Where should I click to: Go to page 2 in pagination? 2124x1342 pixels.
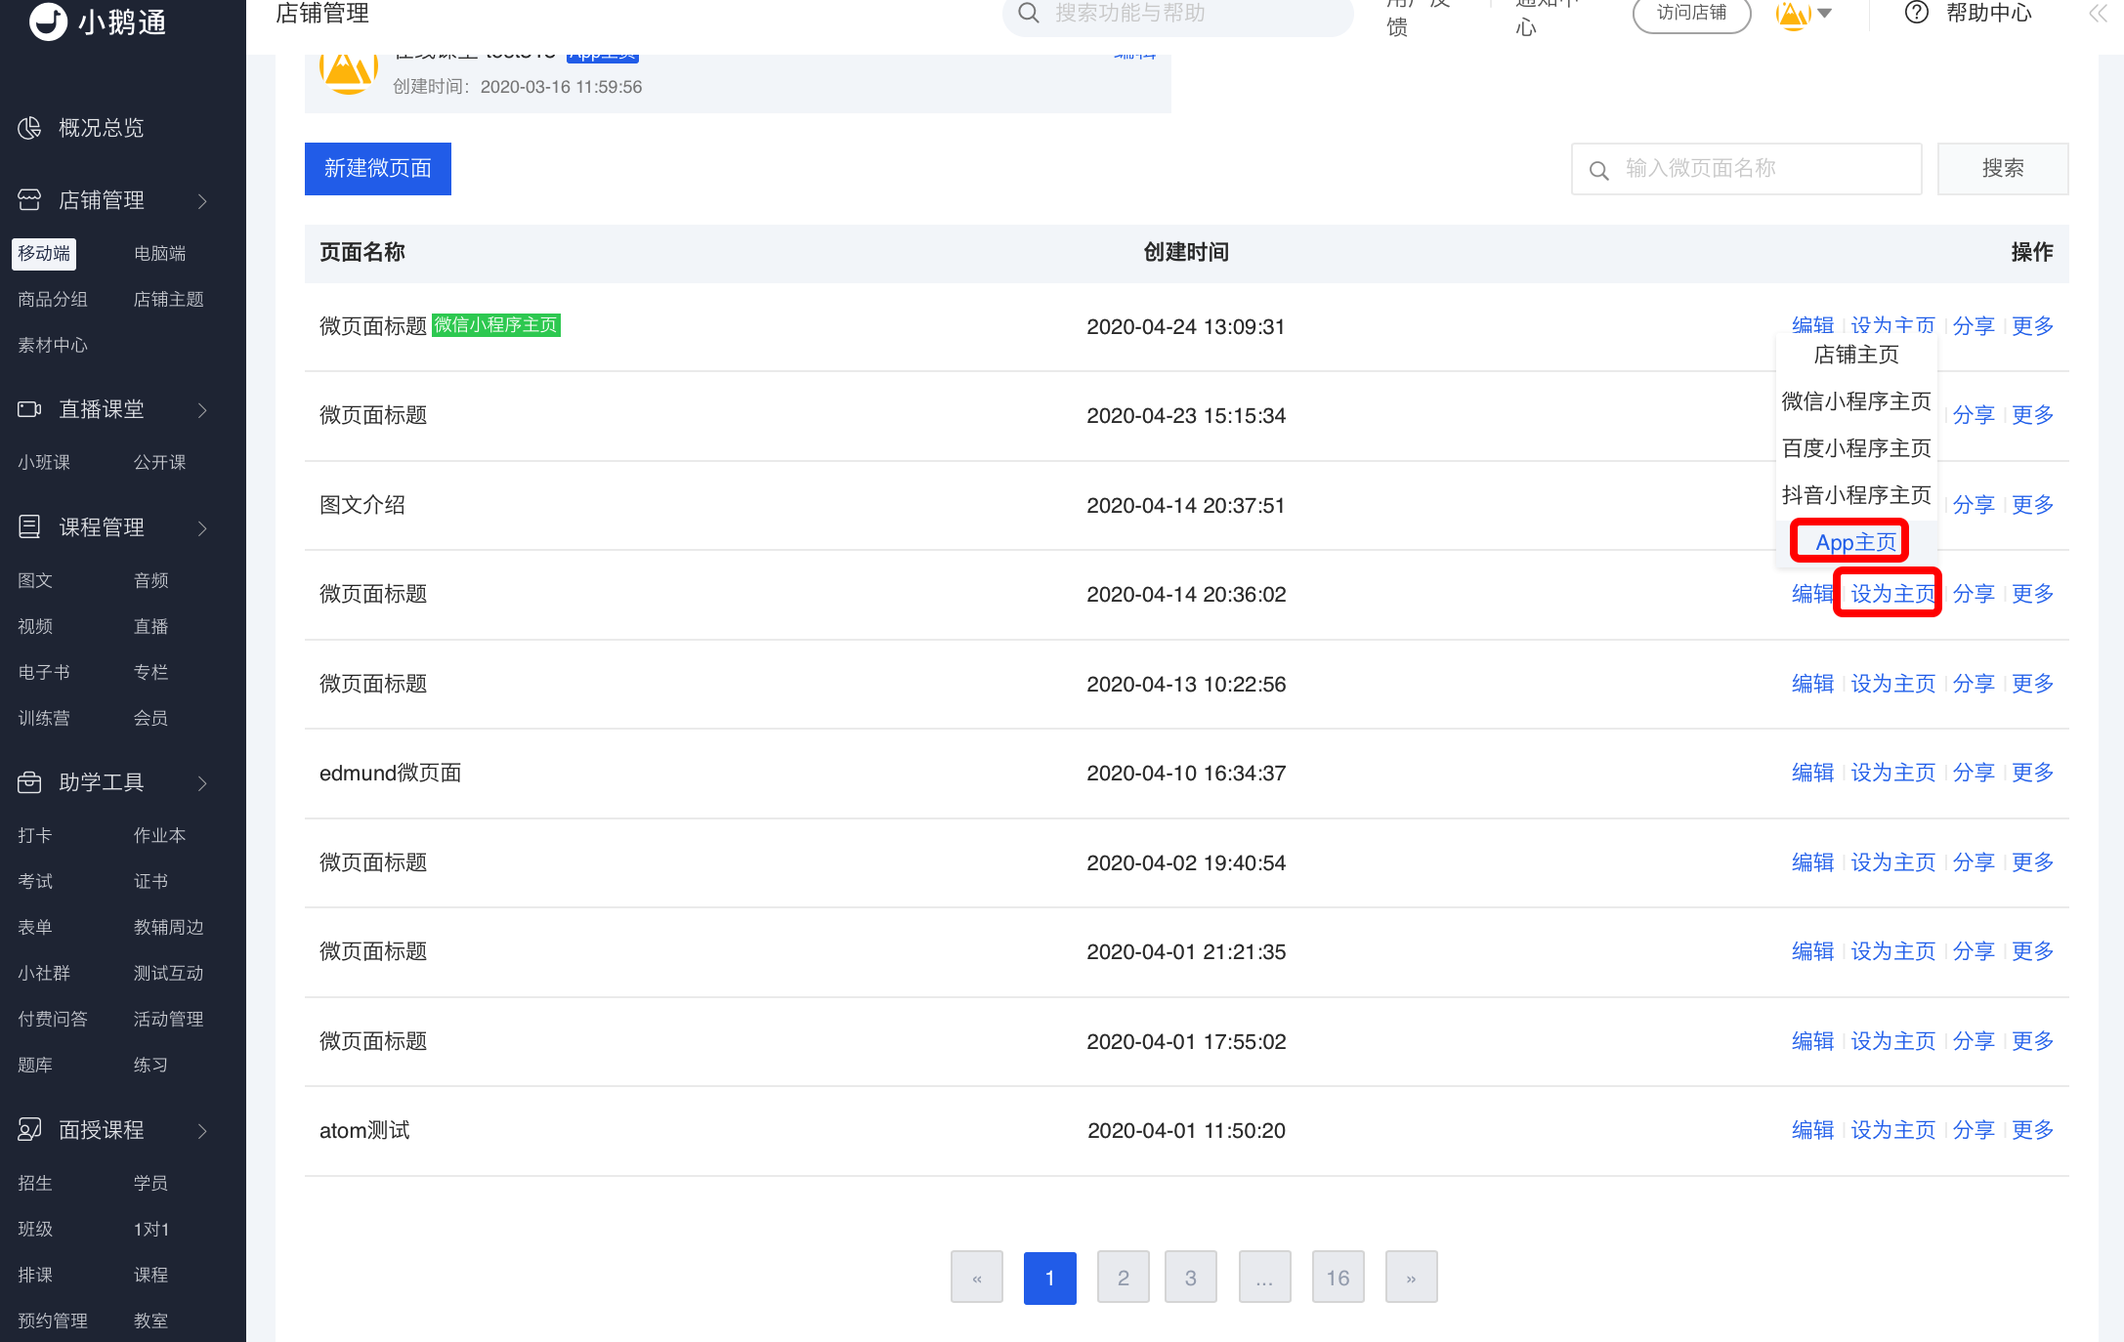click(1123, 1278)
